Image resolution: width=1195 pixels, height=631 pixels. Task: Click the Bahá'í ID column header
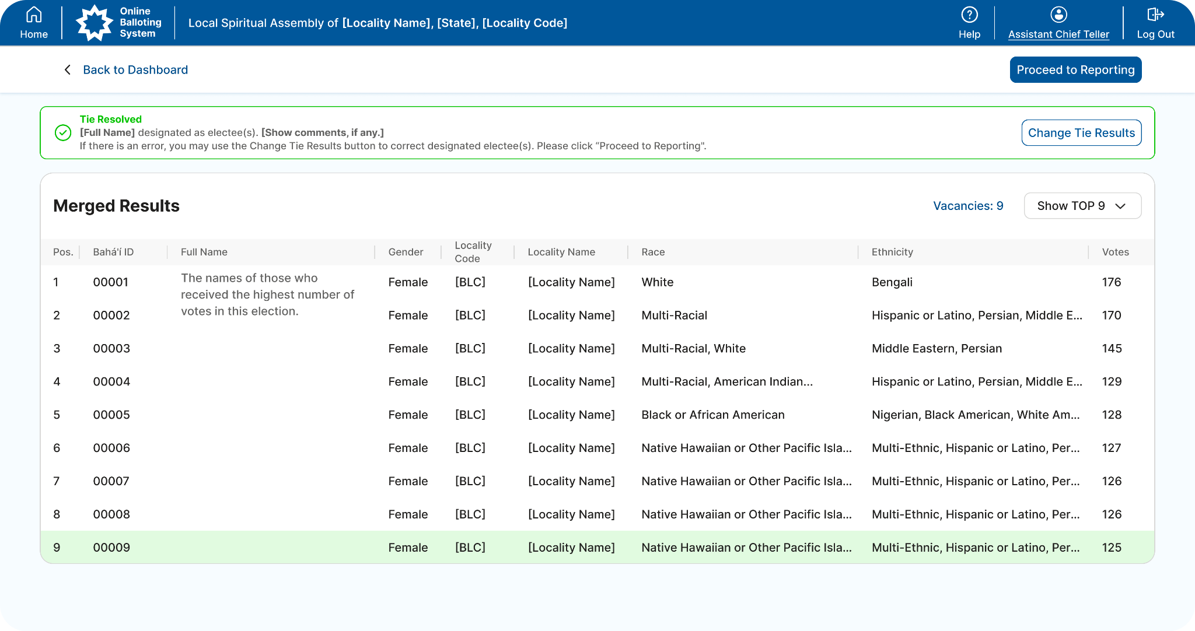(113, 252)
